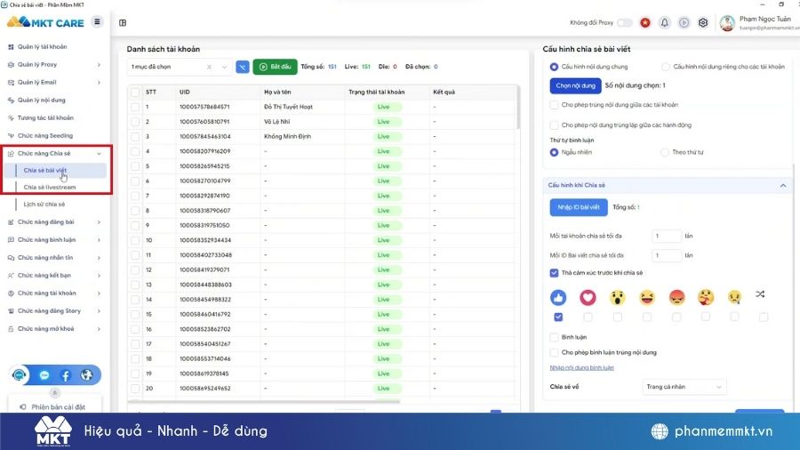The image size is (800, 450).
Task: Open the notification bell
Action: click(664, 22)
